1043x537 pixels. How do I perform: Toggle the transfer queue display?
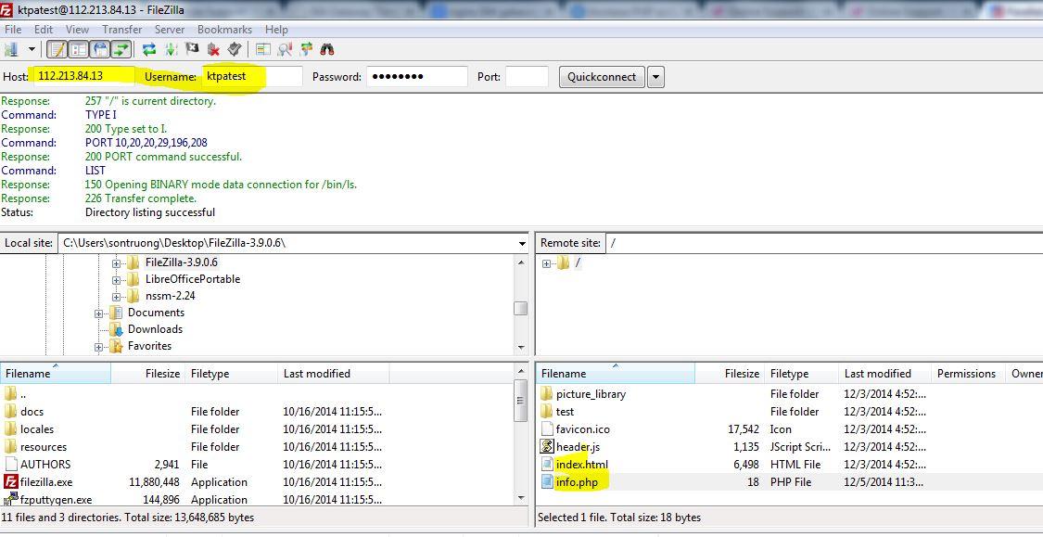point(121,49)
